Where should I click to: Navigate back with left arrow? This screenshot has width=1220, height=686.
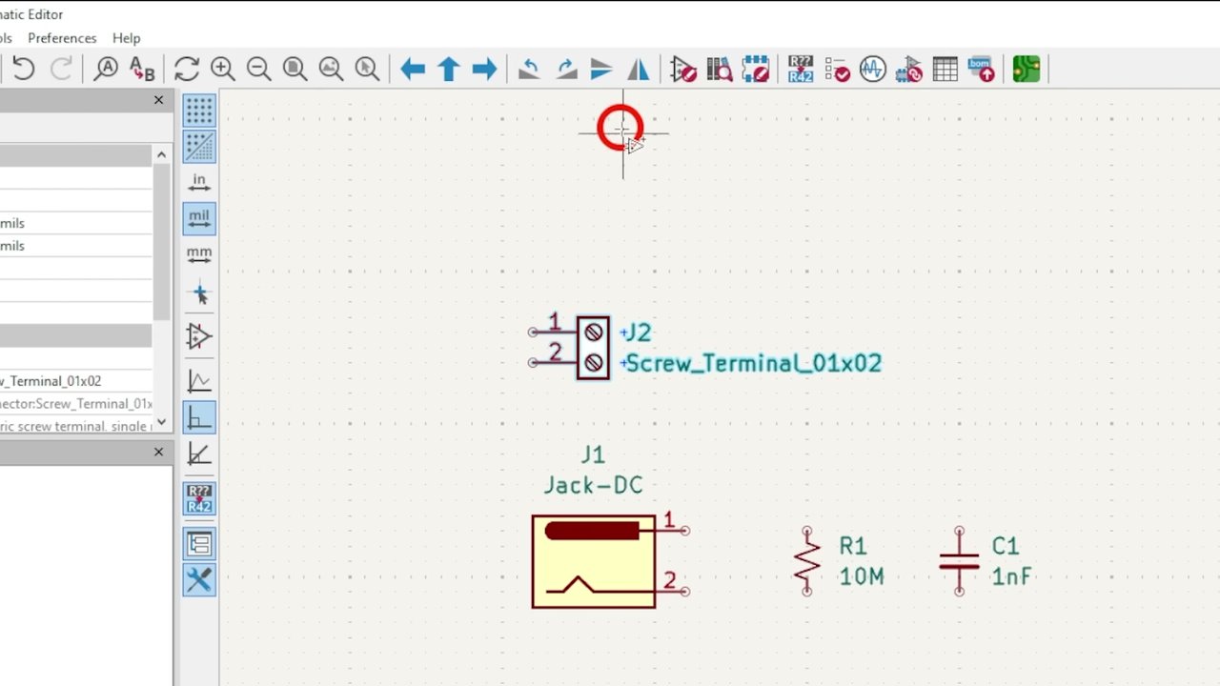tap(413, 69)
